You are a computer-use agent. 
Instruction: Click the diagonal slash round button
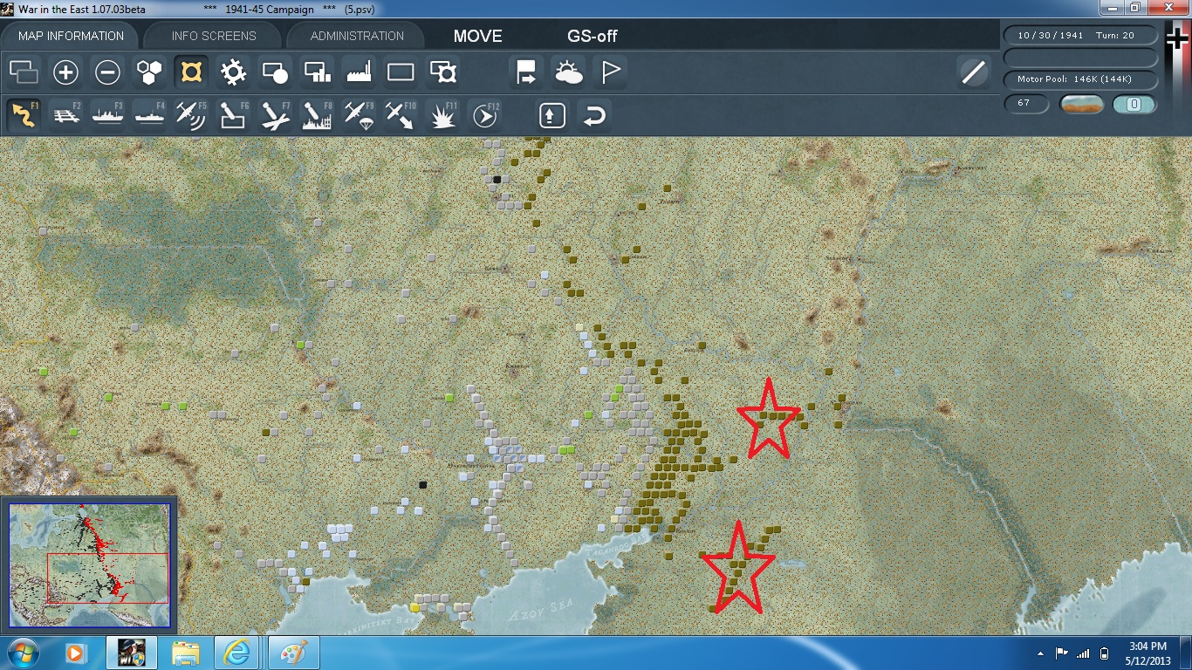click(x=973, y=72)
